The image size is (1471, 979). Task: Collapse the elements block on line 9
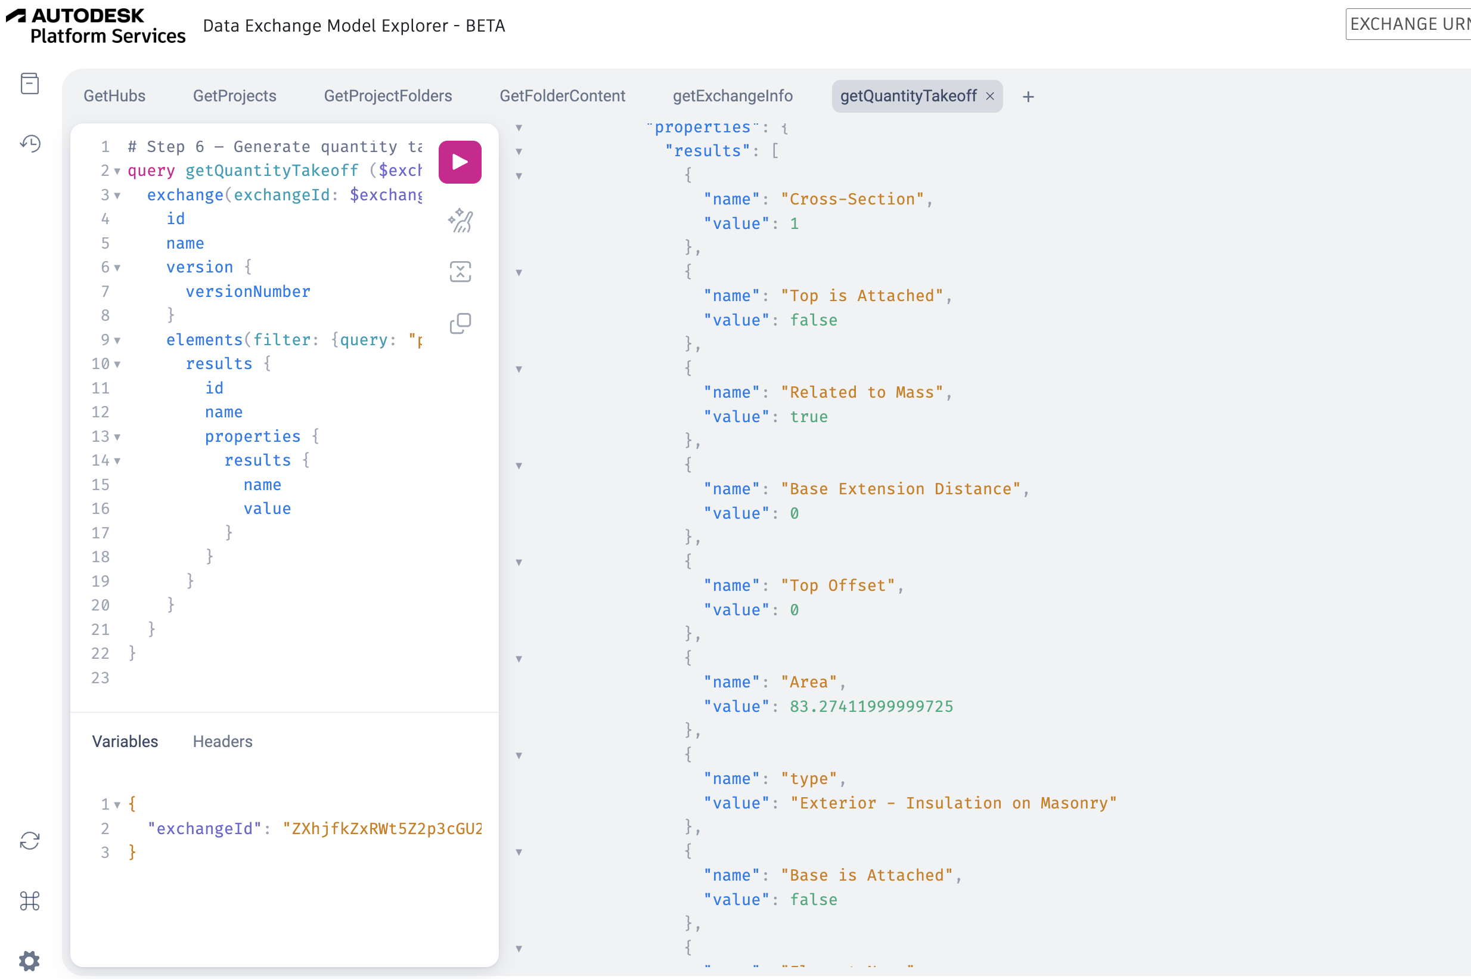(x=117, y=340)
